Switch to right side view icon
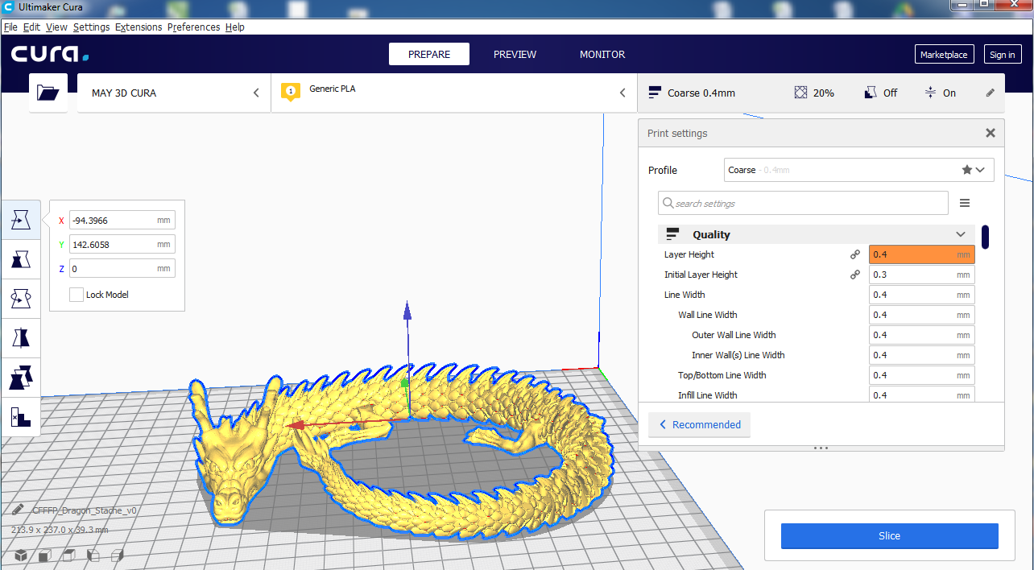The image size is (1034, 570). [118, 555]
